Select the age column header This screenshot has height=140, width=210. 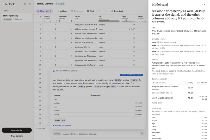click(x=128, y=19)
